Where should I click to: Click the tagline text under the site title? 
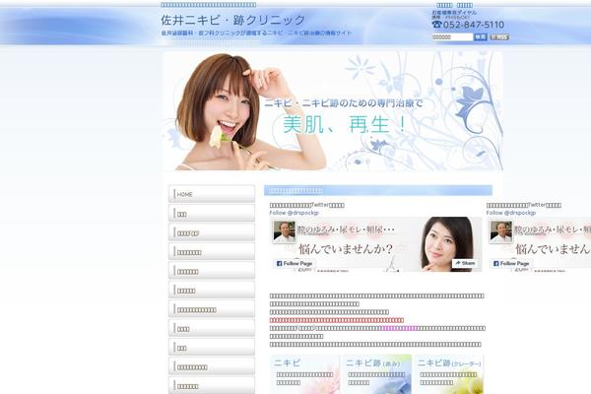pos(256,33)
